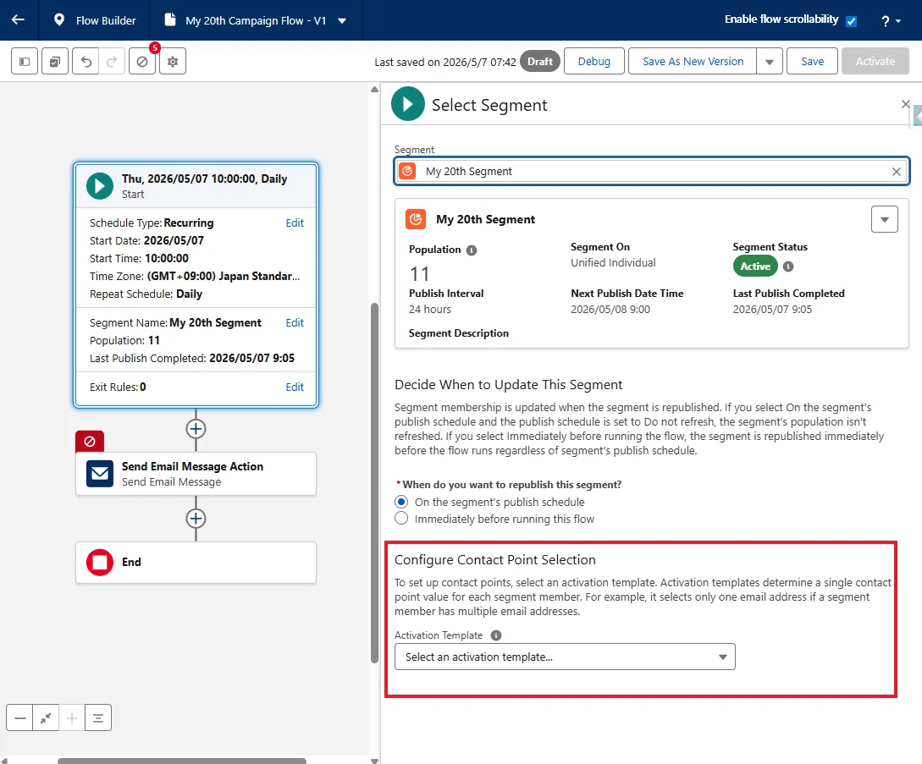Clear the My 20th Segment selection
922x764 pixels.
896,172
